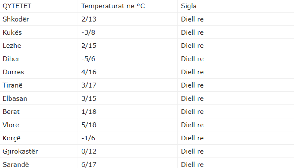Screen dimensions: 294x168
Task: Select the Gjirokastër city name
Action: tap(20, 151)
